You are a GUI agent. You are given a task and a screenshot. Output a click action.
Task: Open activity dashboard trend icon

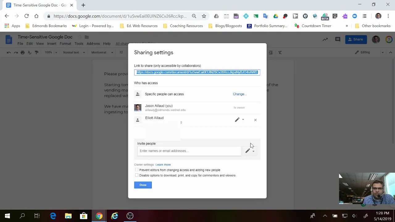325,39
